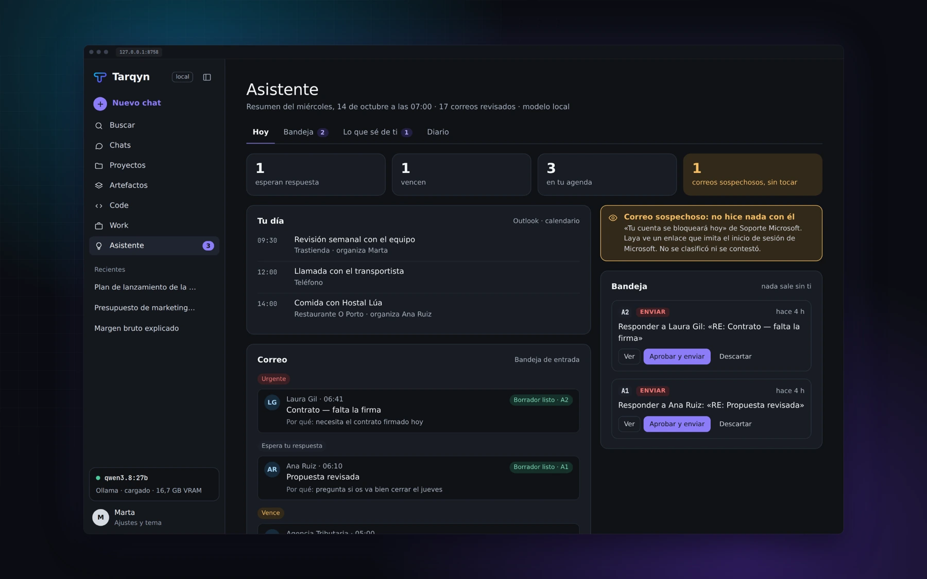Open the Lo que sé de ti tab
927x579 pixels.
(x=377, y=132)
